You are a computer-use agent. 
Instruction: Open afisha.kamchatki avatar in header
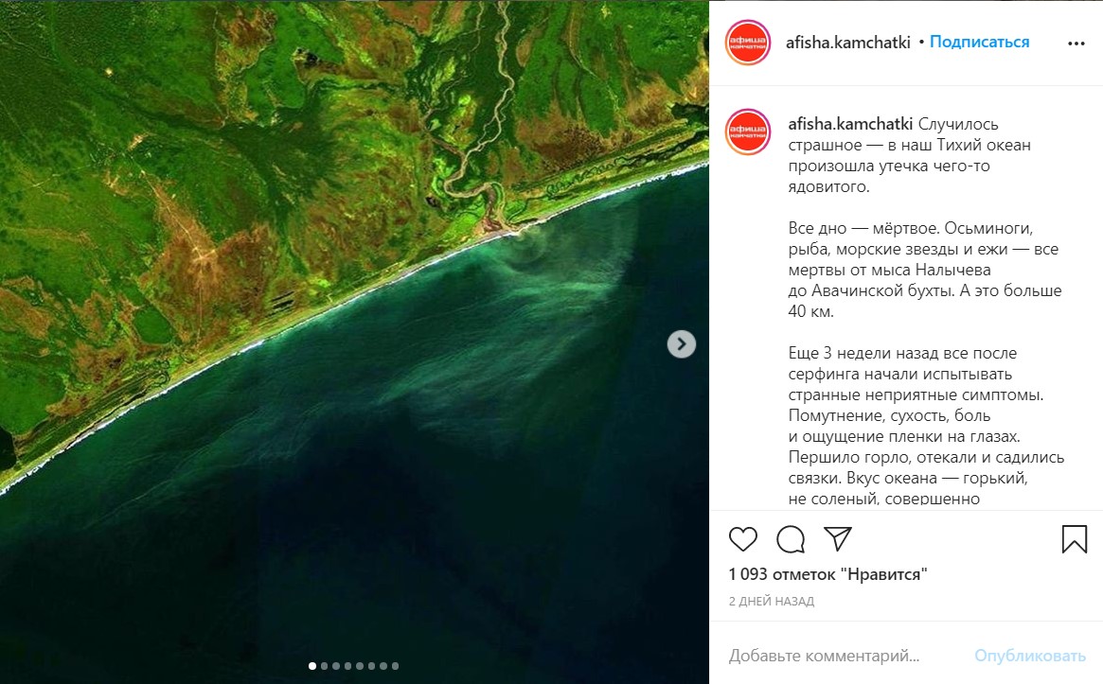coord(748,43)
